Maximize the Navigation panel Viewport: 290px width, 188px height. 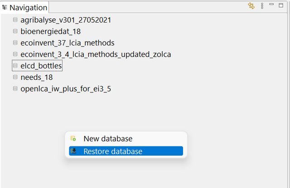point(281,5)
